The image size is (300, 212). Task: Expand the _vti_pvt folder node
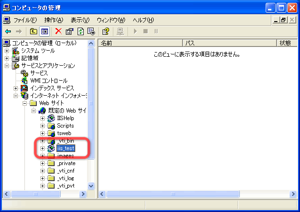[42, 186]
